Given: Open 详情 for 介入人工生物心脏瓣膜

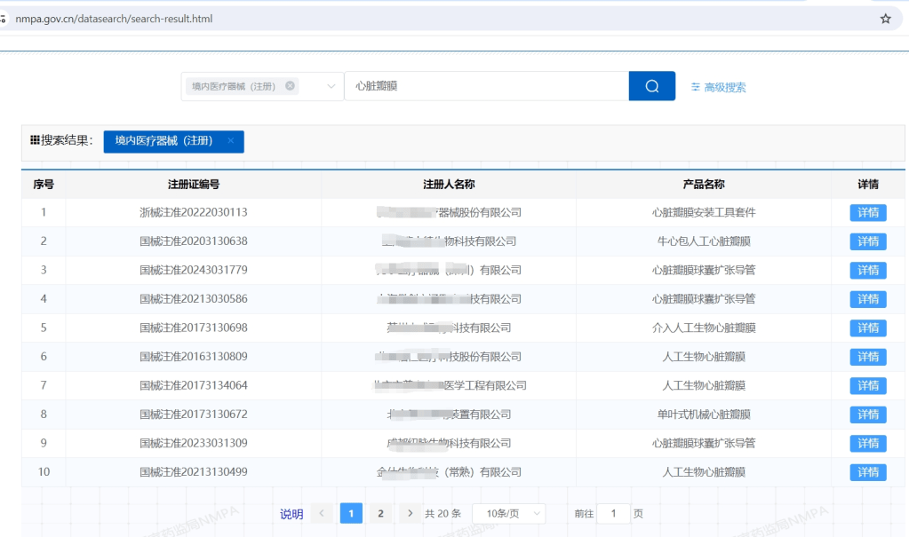Looking at the screenshot, I should pyautogui.click(x=867, y=328).
